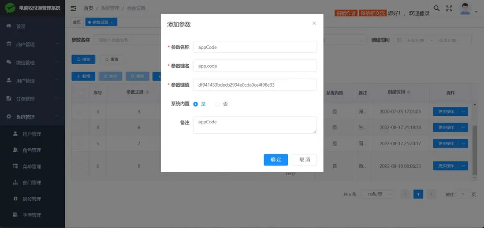Open the system built-in filter dropdown arrow
Screen dimensions: 484x228
click(x=361, y=40)
